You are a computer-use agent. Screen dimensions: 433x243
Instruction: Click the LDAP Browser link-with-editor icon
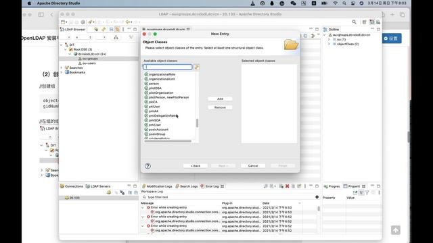(117, 30)
